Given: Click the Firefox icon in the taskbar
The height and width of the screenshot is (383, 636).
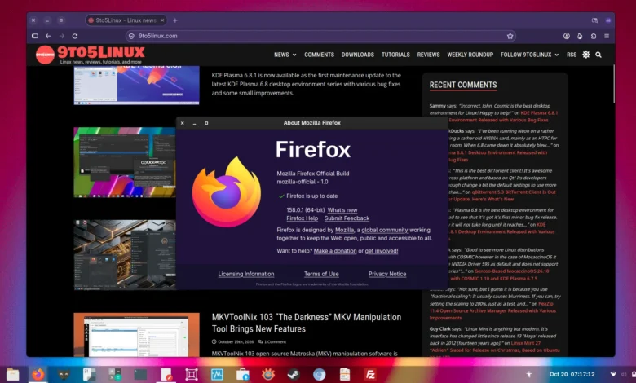Looking at the screenshot, I should click(x=38, y=375).
